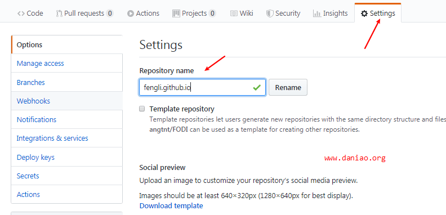
Task: Click the pull request branch icon
Action: coord(59,14)
